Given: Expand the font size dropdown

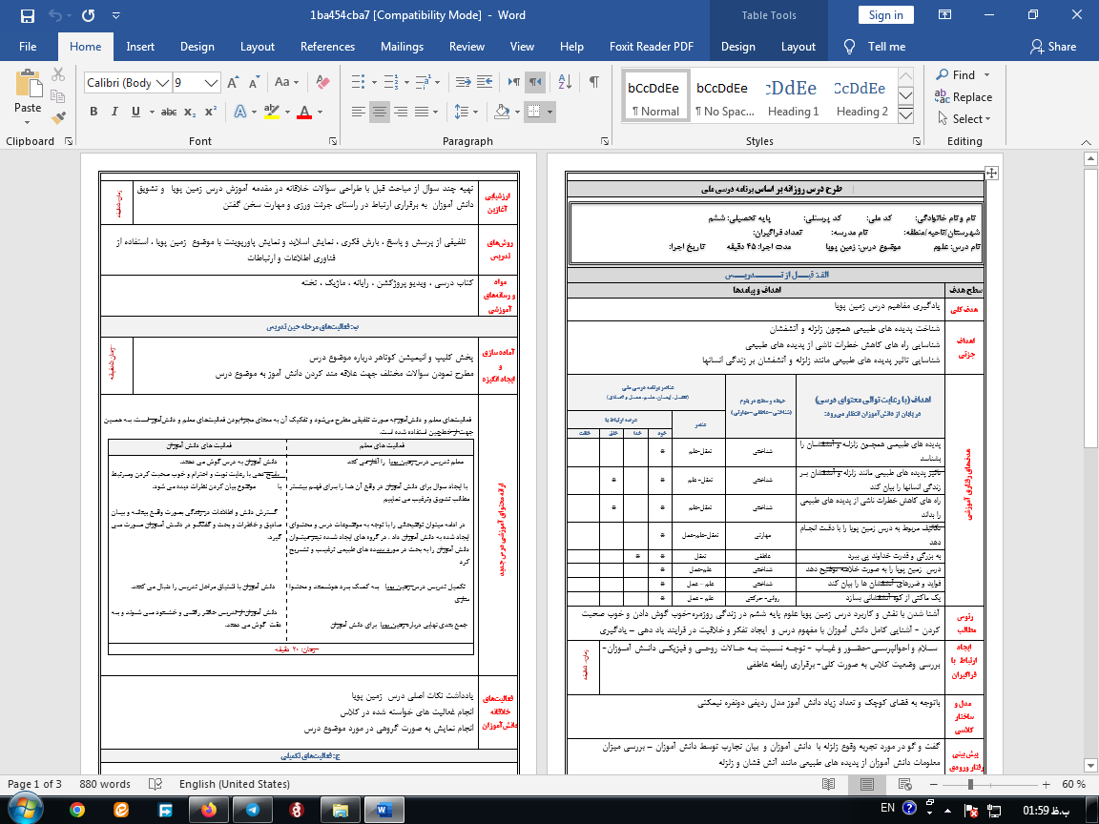Looking at the screenshot, I should tap(210, 83).
